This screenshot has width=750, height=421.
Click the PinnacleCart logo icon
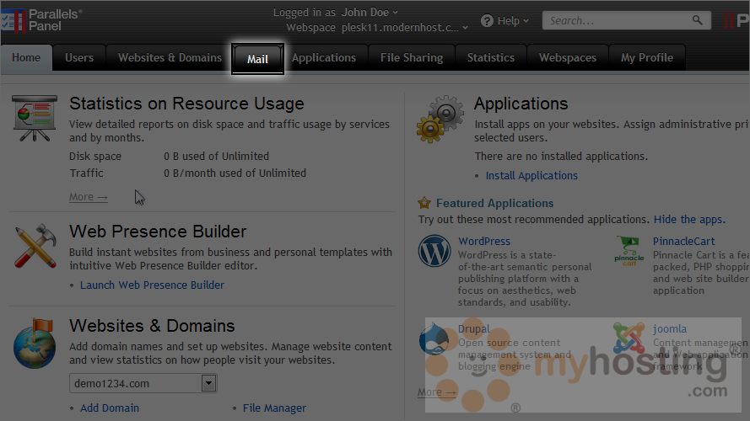coord(629,251)
